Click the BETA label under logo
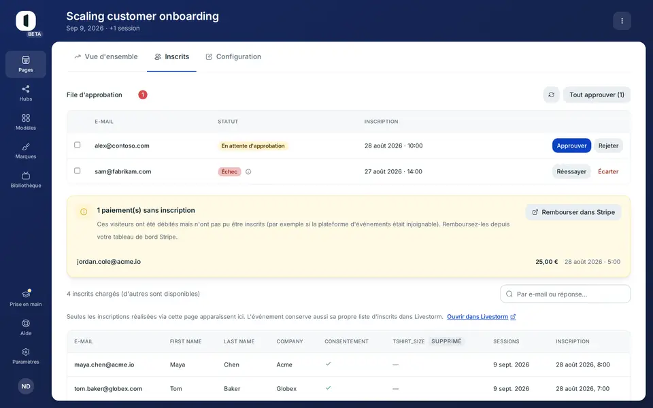The image size is (653, 408). click(x=34, y=34)
